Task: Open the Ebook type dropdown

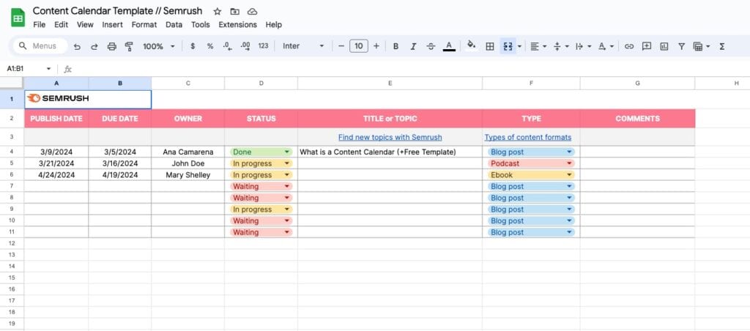Action: (x=531, y=175)
